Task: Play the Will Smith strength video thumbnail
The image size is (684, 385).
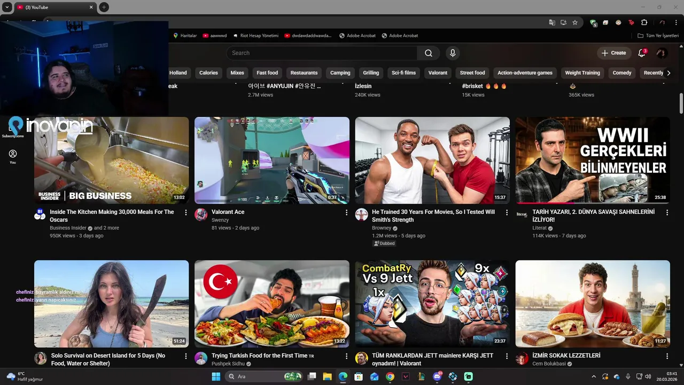Action: (x=432, y=160)
